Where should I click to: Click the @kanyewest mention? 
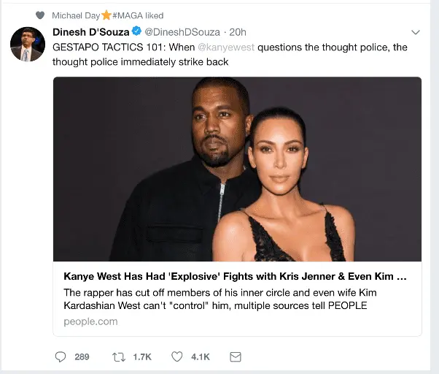click(x=227, y=47)
